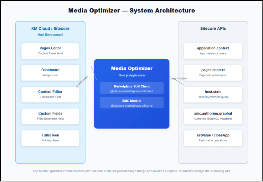Click the Fullscreen Full App Host card
Image resolution: width=263 pixels, height=182 pixels.
coord(50,138)
